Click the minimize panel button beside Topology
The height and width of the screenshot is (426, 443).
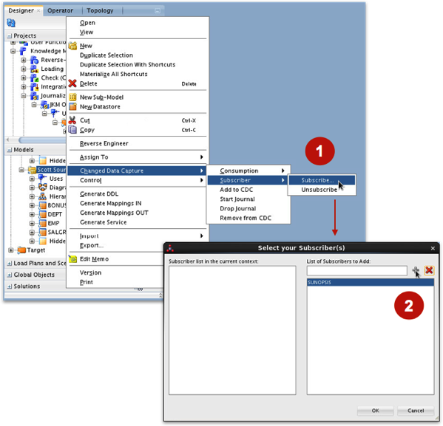pyautogui.click(x=158, y=11)
